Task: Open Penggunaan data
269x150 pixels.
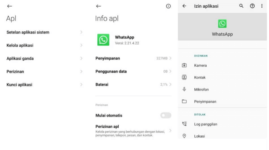Action: (x=133, y=71)
